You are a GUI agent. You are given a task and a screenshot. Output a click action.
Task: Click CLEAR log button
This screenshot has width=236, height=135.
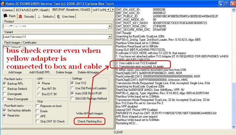click(x=118, y=132)
